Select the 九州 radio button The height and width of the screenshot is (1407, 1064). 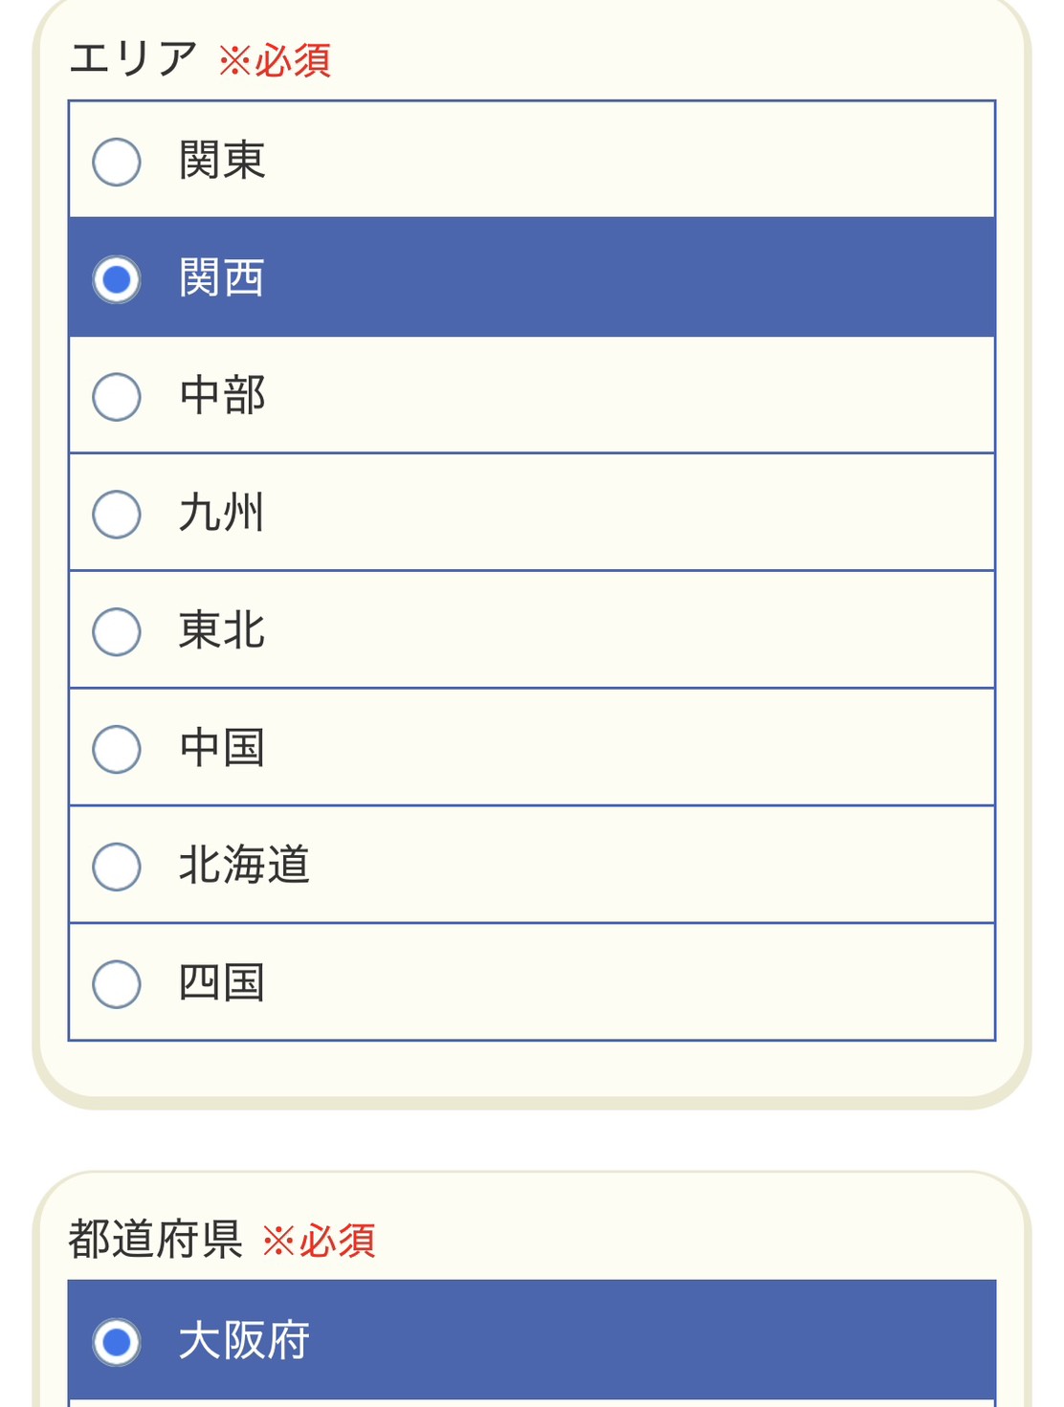click(117, 514)
